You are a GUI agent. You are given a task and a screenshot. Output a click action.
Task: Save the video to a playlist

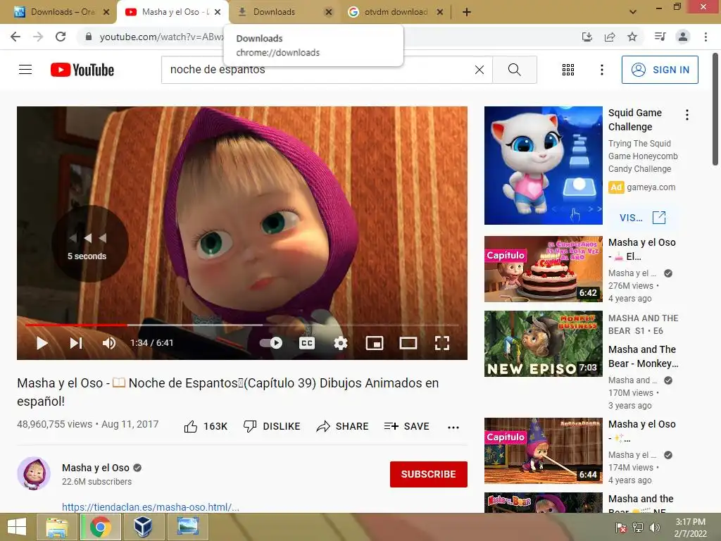[406, 426]
